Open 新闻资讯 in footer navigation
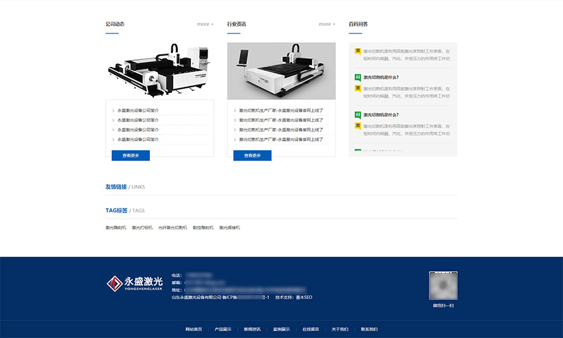Image resolution: width=563 pixels, height=338 pixels. coord(252,329)
